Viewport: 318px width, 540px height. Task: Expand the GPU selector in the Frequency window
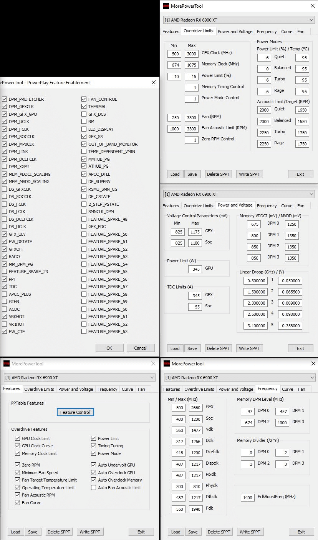tap(240, 378)
